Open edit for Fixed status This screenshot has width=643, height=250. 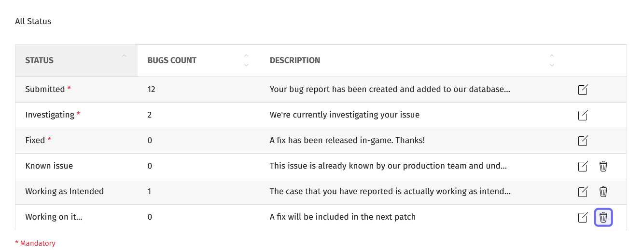pos(583,141)
